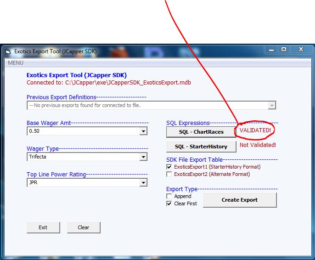The height and width of the screenshot is (260, 315).
Task: Click the SQL Expressions section label
Action: (x=188, y=123)
